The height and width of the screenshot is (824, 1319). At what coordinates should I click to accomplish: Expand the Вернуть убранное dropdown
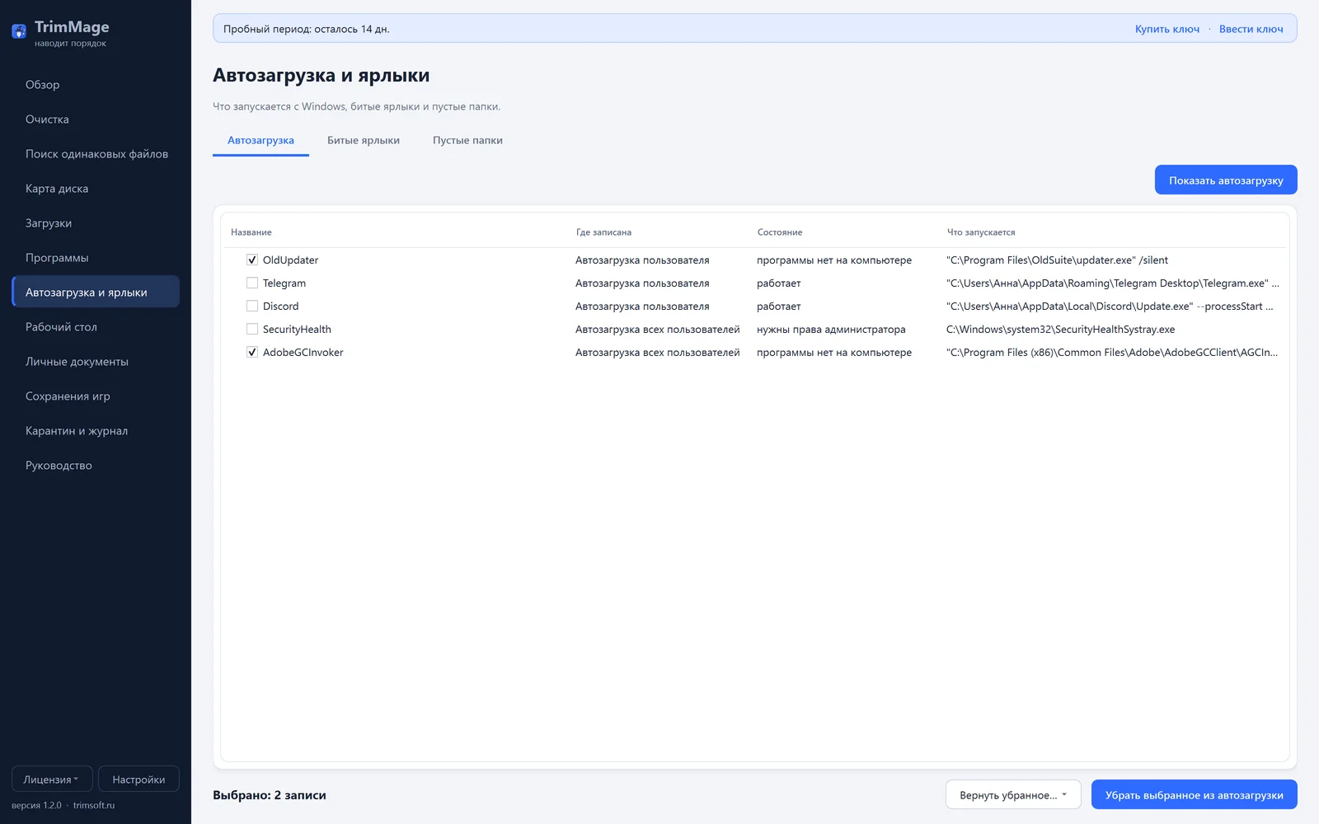[x=1013, y=795]
